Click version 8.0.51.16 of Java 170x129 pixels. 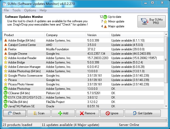pyautogui.click(x=93, y=106)
